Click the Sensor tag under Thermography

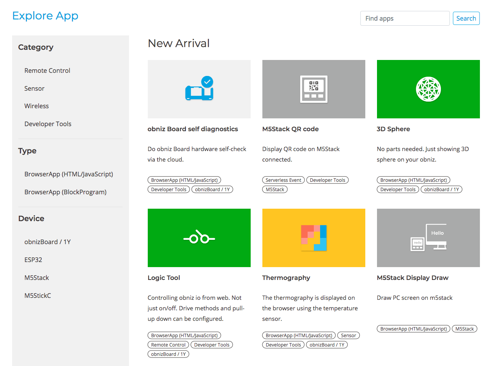349,335
